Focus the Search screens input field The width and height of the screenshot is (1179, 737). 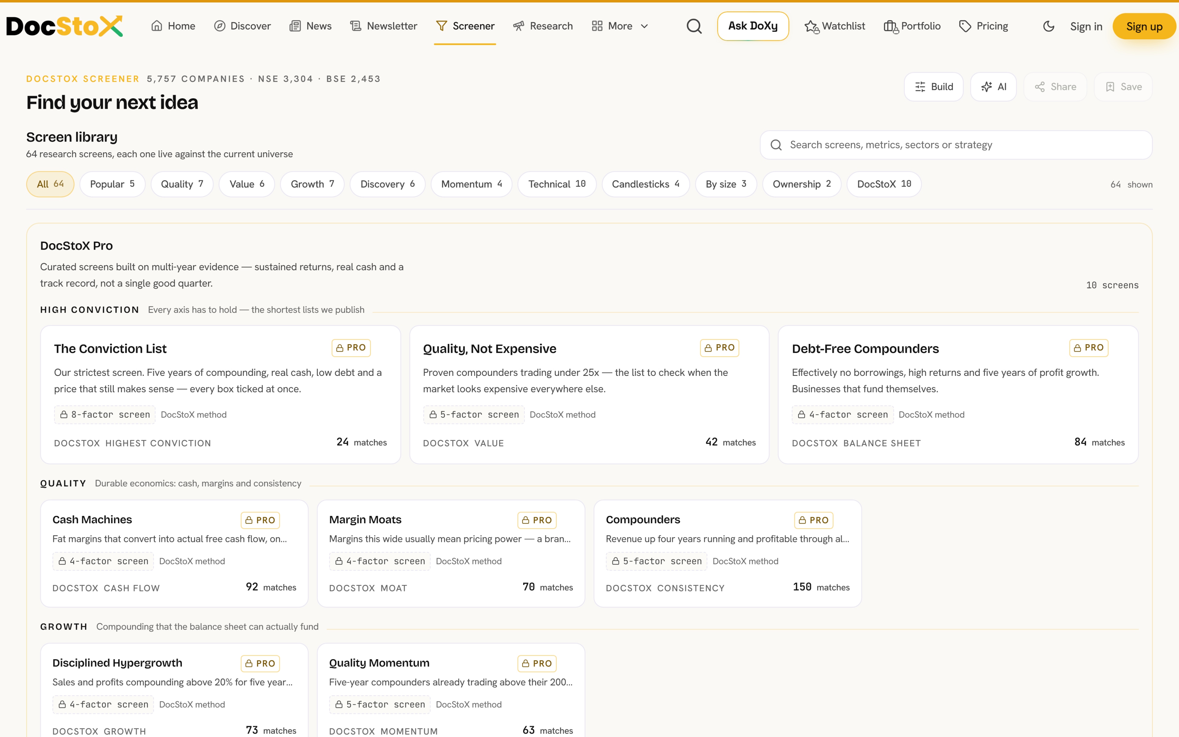(x=956, y=145)
